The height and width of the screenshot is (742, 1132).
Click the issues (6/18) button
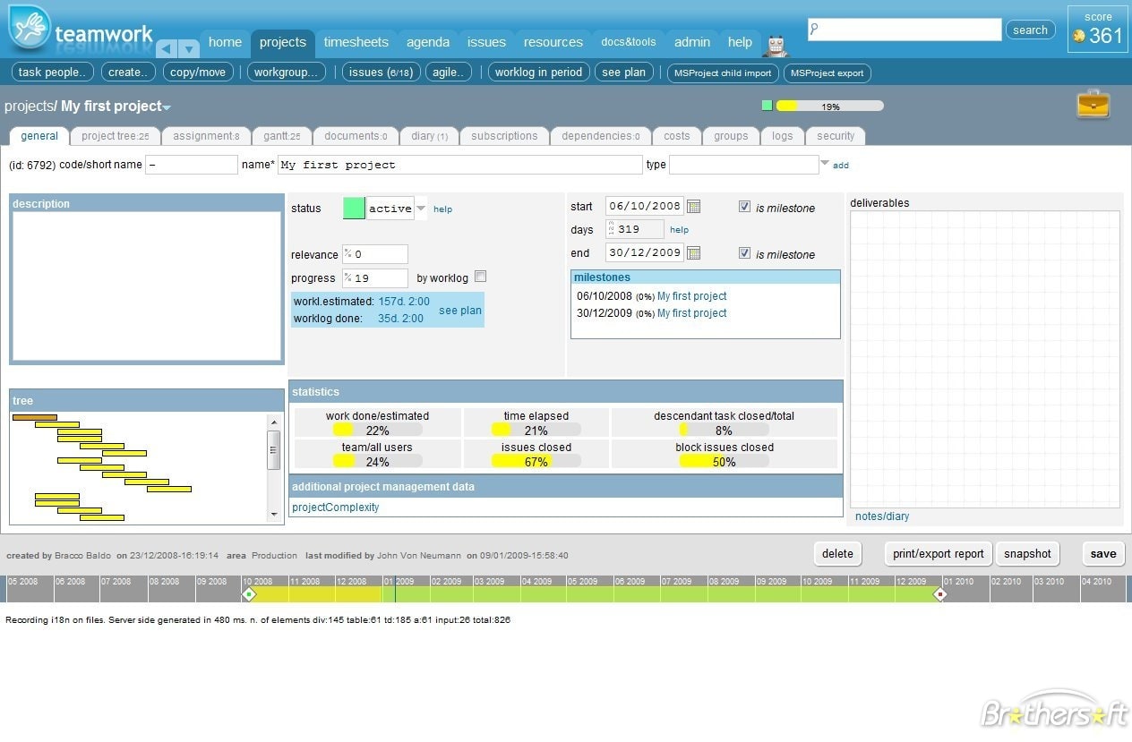click(381, 72)
